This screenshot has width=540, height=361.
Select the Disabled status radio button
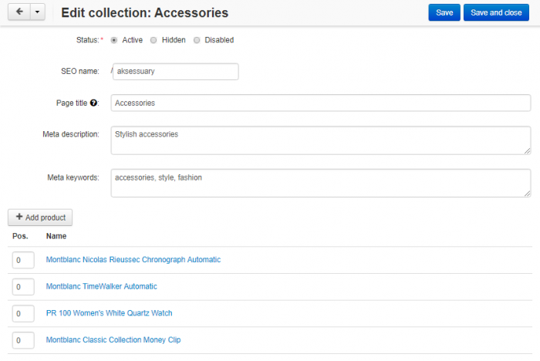click(x=197, y=40)
